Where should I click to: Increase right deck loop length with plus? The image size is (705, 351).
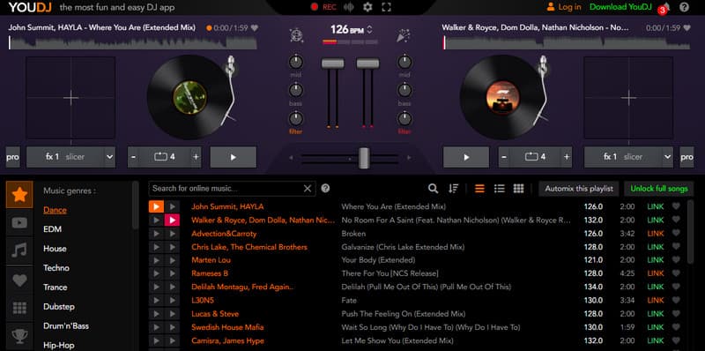(567, 157)
